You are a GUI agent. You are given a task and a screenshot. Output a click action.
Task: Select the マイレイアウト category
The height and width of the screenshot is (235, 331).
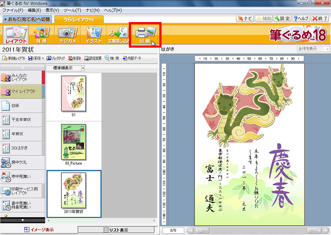(23, 92)
